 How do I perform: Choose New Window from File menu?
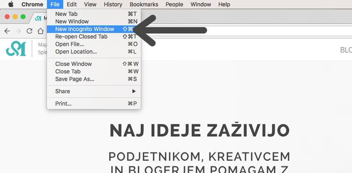(94, 22)
